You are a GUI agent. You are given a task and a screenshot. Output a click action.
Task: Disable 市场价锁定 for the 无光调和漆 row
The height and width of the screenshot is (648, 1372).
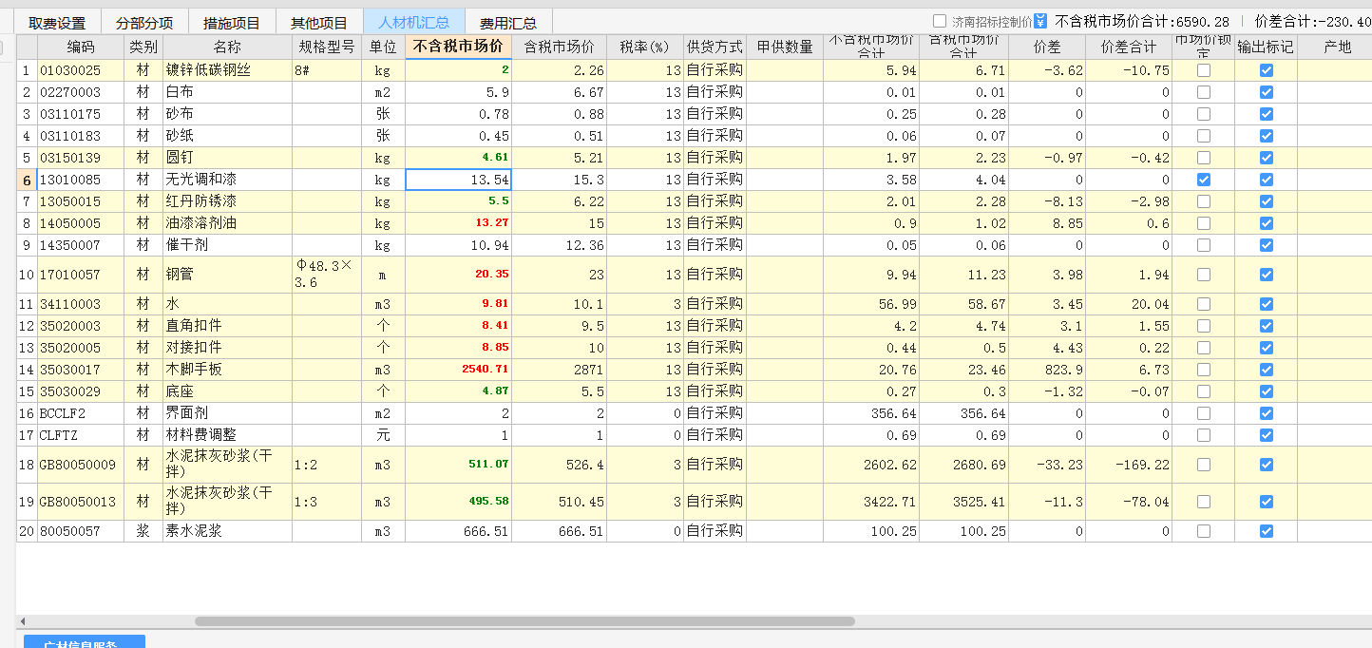click(1204, 179)
